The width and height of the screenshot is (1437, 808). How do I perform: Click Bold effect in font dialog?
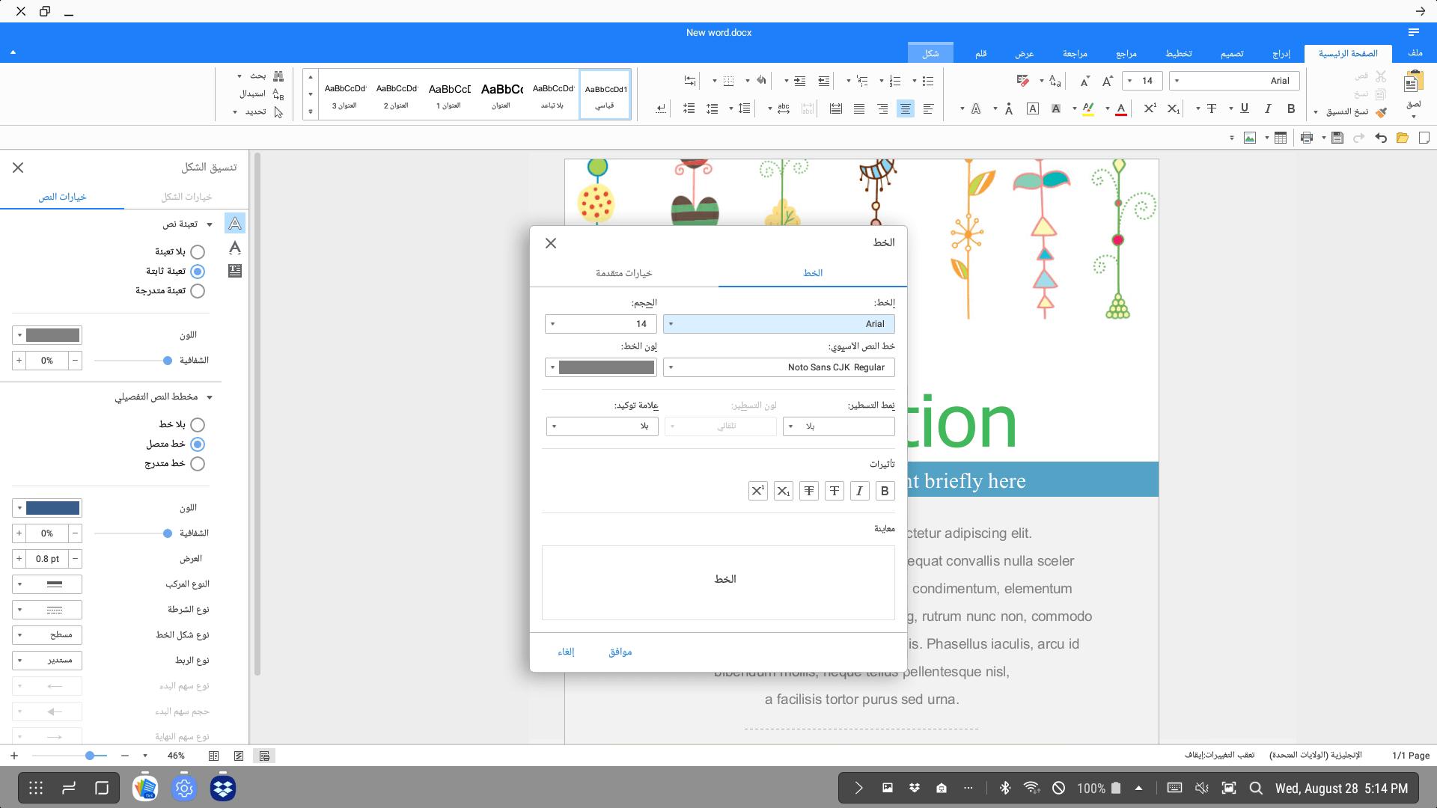(x=885, y=491)
